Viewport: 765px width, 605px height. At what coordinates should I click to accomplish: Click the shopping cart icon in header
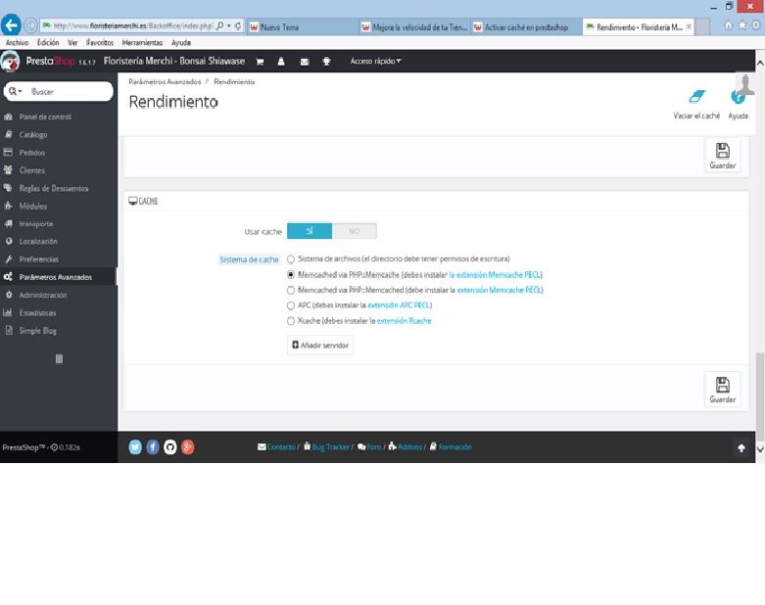[260, 62]
